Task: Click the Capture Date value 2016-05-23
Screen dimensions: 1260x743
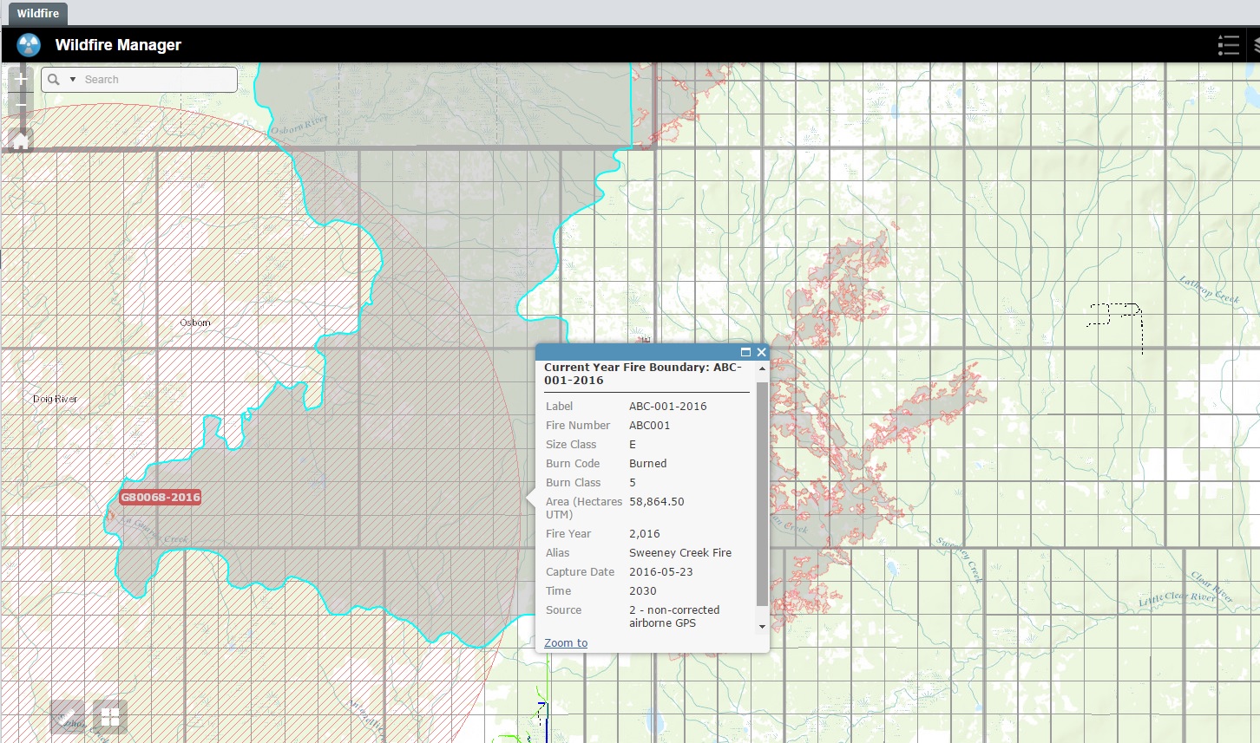Action: (661, 571)
